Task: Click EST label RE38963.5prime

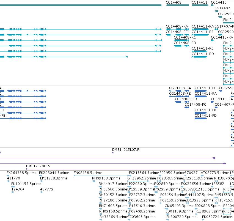Action: pyautogui.click(x=209, y=211)
